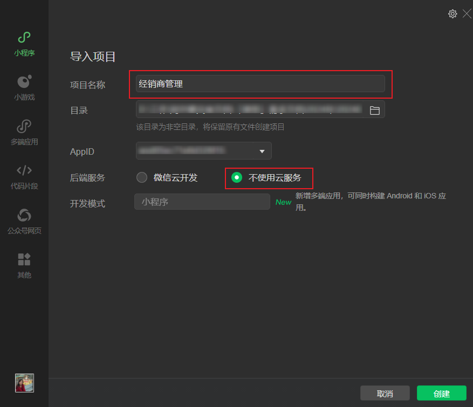Choose the 不使用云服务 radio option
The image size is (473, 407).
coord(236,177)
